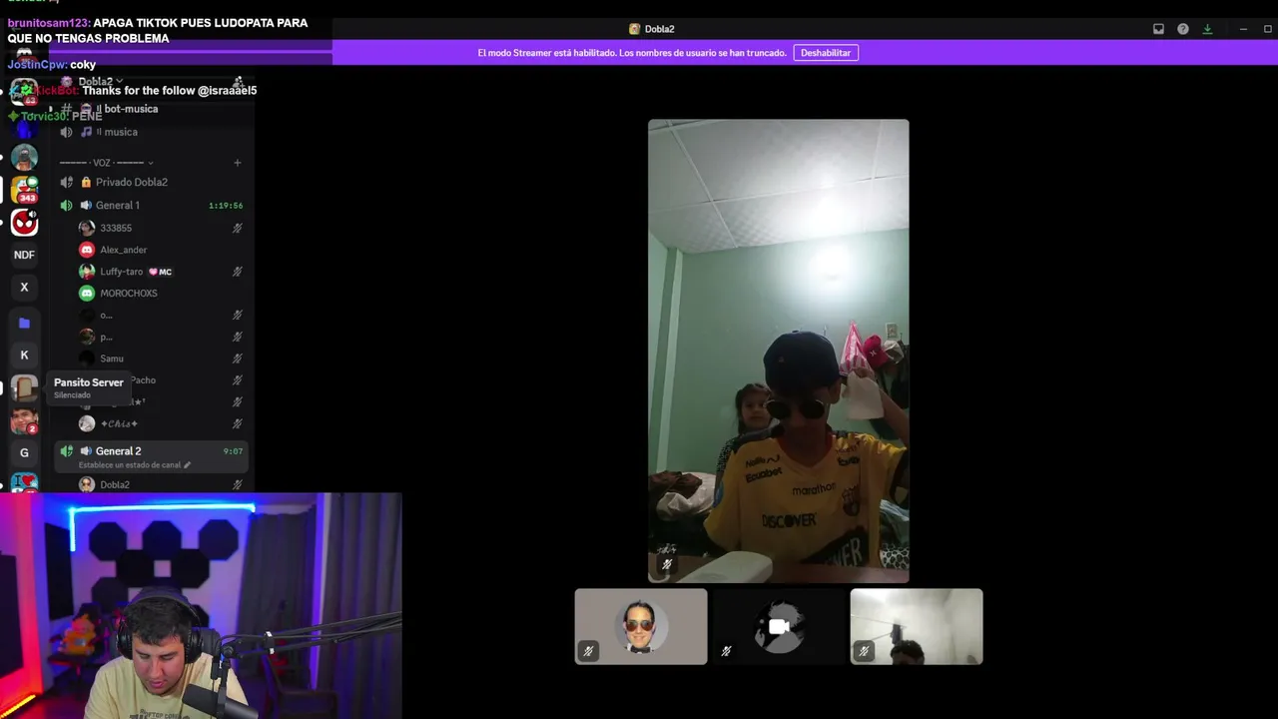The image size is (1278, 719).
Task: Edit channel status pencil under General 2
Action: click(x=187, y=465)
